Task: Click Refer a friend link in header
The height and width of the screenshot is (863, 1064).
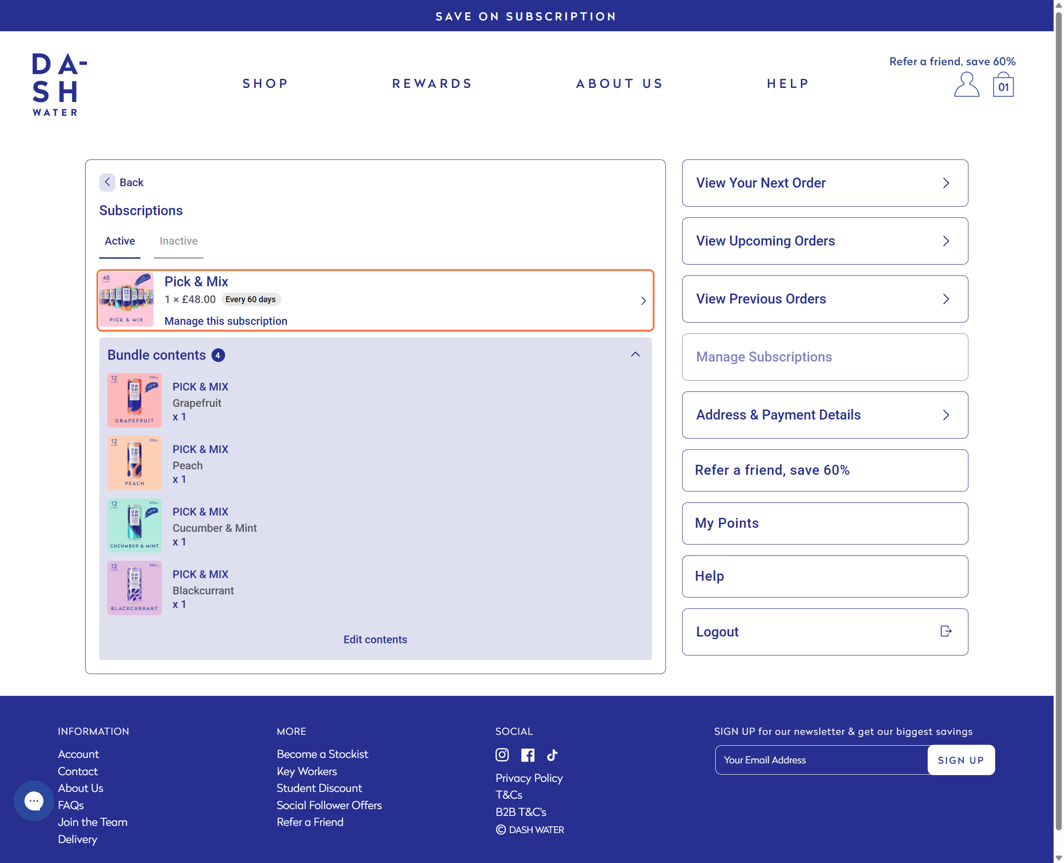Action: coord(952,62)
